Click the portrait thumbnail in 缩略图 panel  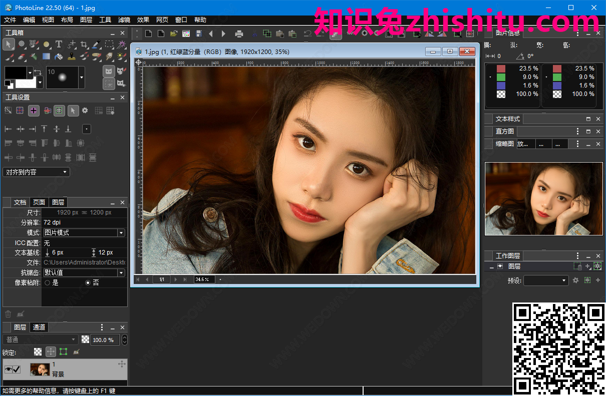(x=544, y=198)
